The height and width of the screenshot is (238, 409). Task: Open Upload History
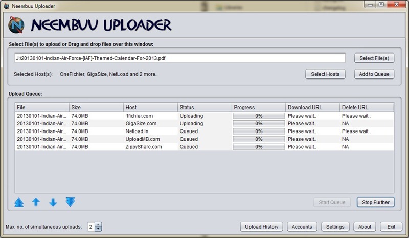pyautogui.click(x=261, y=227)
